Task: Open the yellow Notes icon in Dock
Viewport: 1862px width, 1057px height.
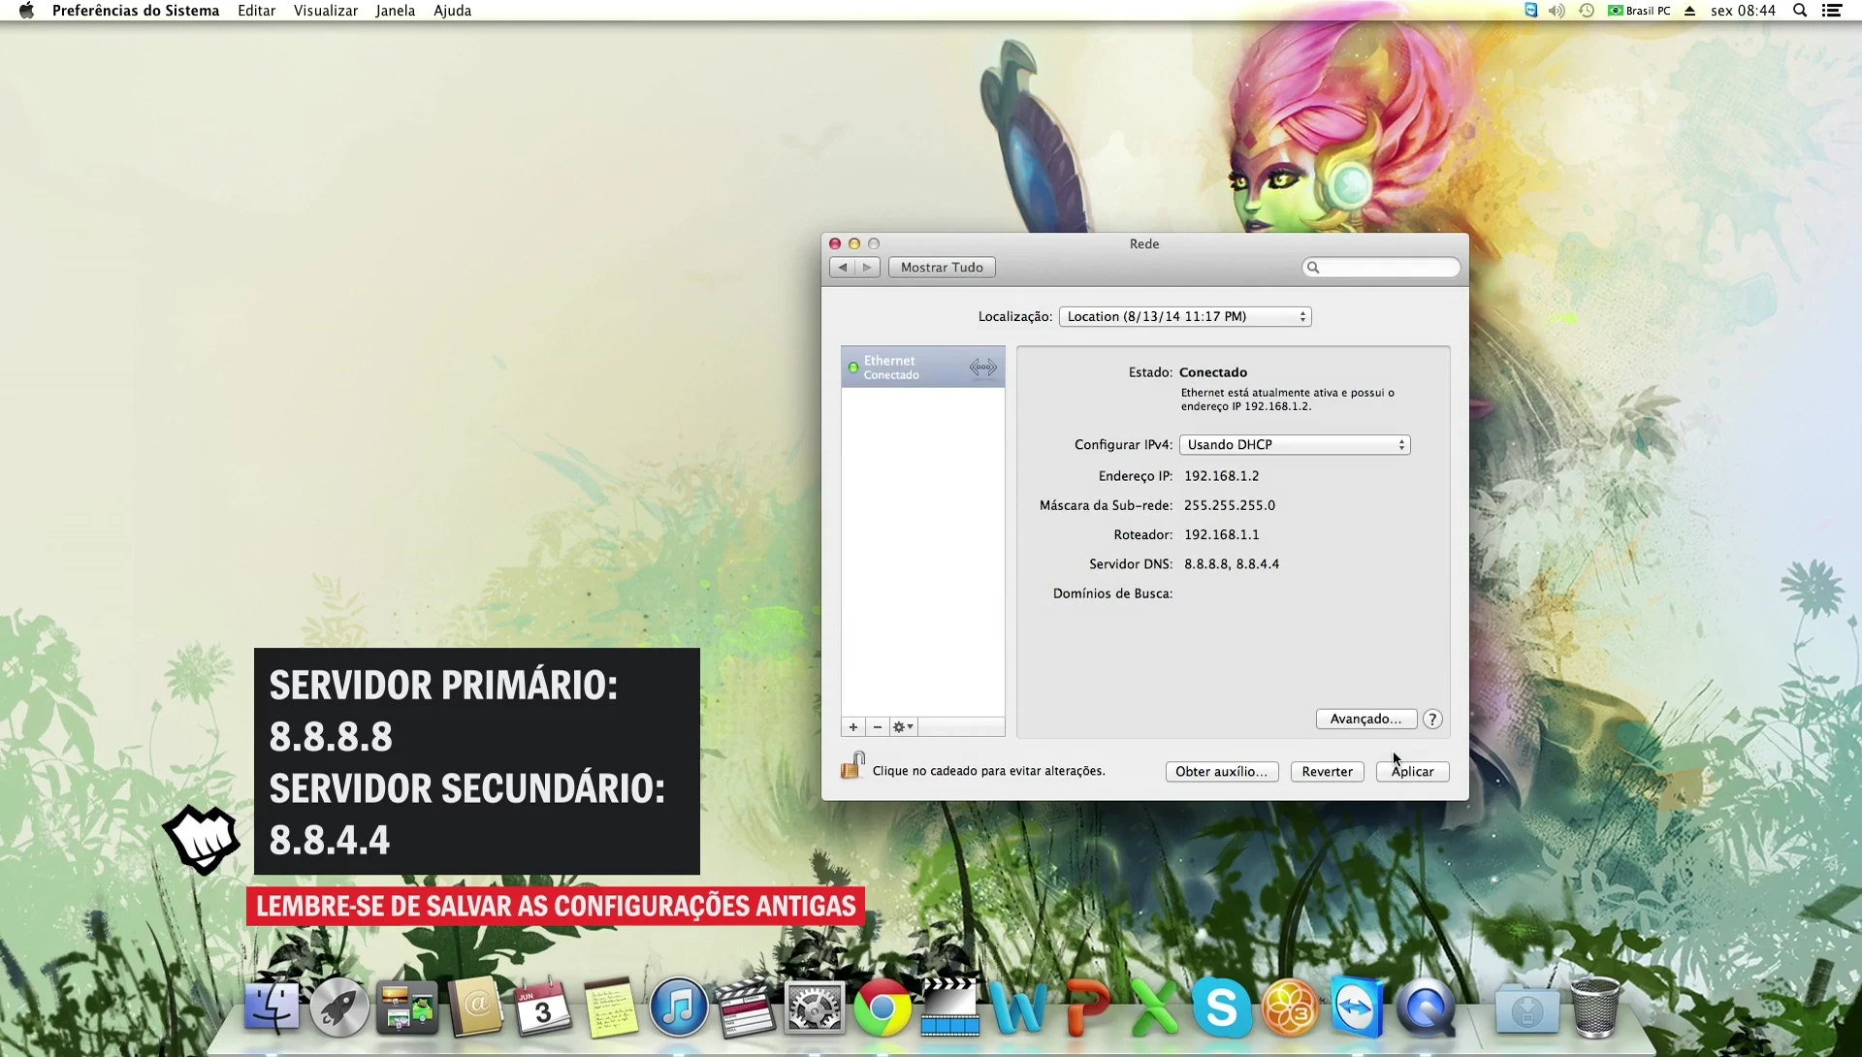Action: (x=611, y=1008)
